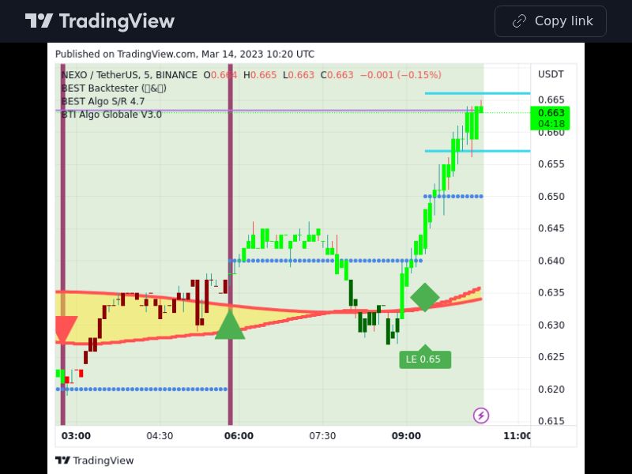Click the BEST Backtester indicator label
632x474 pixels.
(x=114, y=88)
